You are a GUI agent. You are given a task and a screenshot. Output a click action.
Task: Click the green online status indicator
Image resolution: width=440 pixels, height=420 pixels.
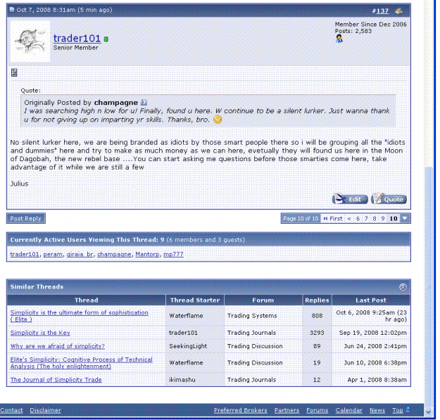106,39
